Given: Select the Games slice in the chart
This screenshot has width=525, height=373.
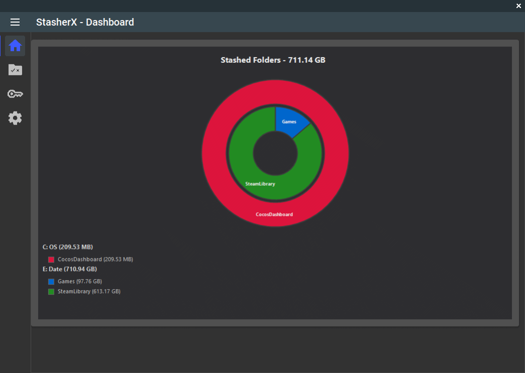Looking at the screenshot, I should pos(289,121).
